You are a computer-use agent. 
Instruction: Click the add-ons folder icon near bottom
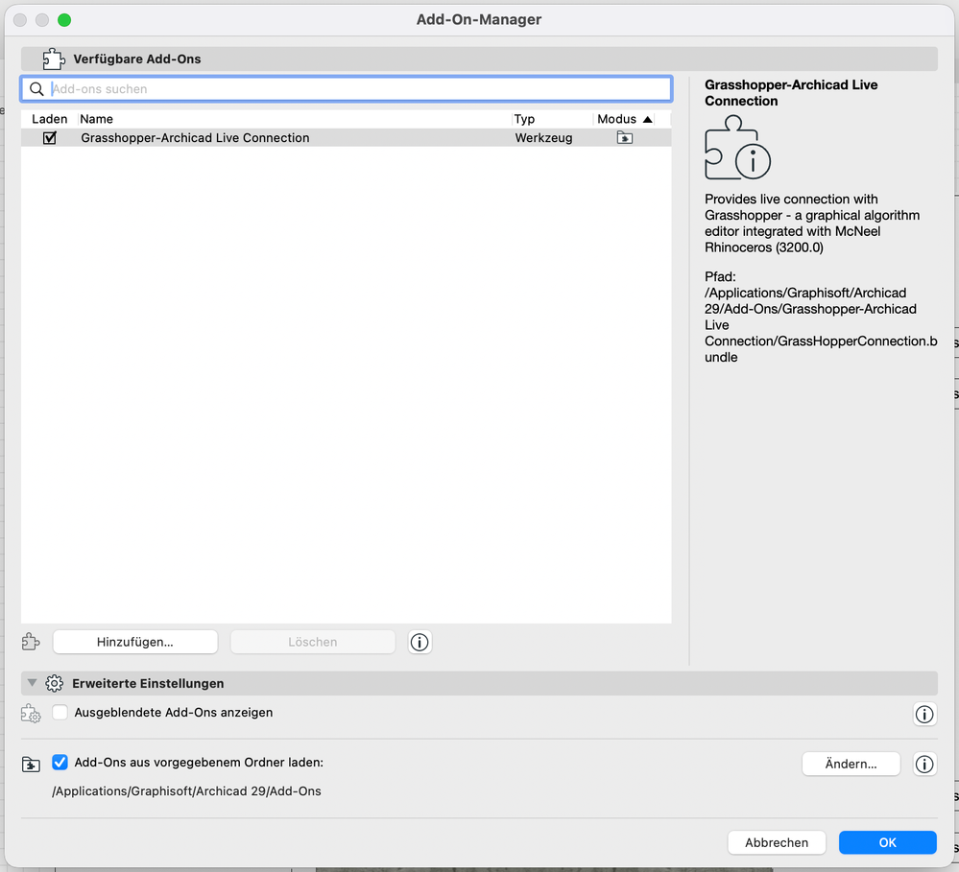[31, 764]
